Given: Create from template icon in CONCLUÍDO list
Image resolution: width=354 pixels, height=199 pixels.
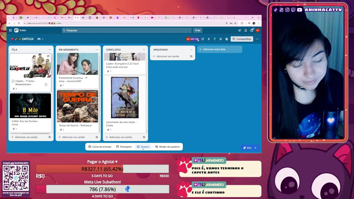Looking at the screenshot, I should (144, 137).
